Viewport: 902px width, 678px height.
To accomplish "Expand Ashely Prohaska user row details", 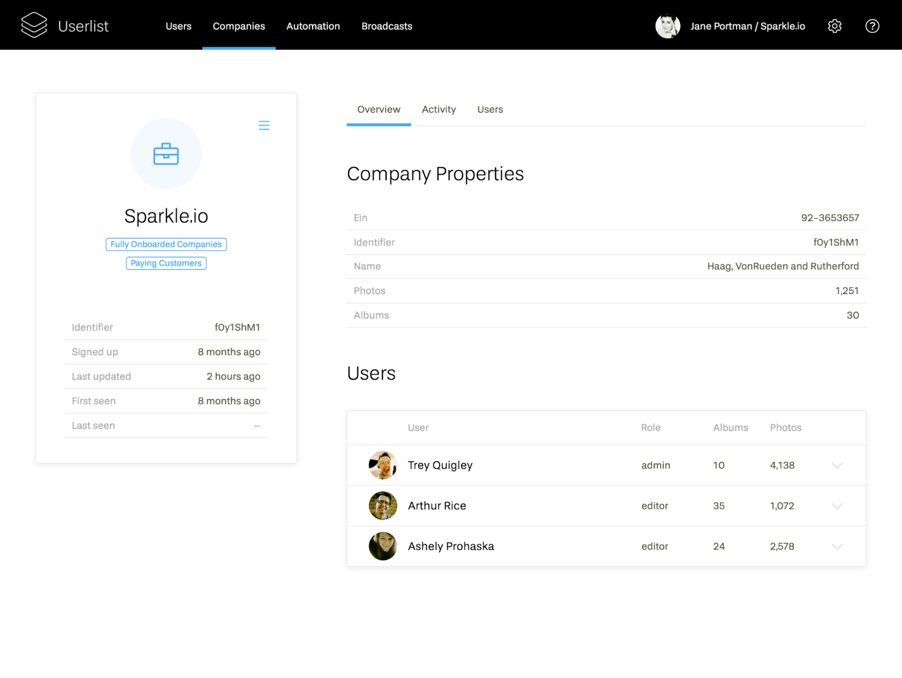I will pyautogui.click(x=837, y=546).
